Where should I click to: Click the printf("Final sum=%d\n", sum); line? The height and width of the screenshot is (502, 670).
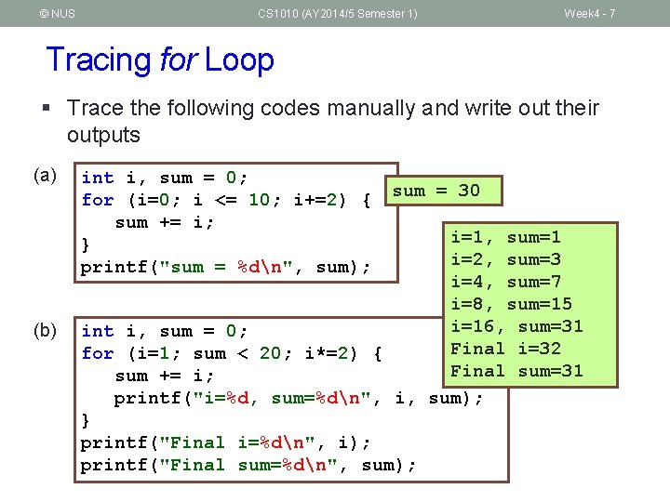(248, 466)
